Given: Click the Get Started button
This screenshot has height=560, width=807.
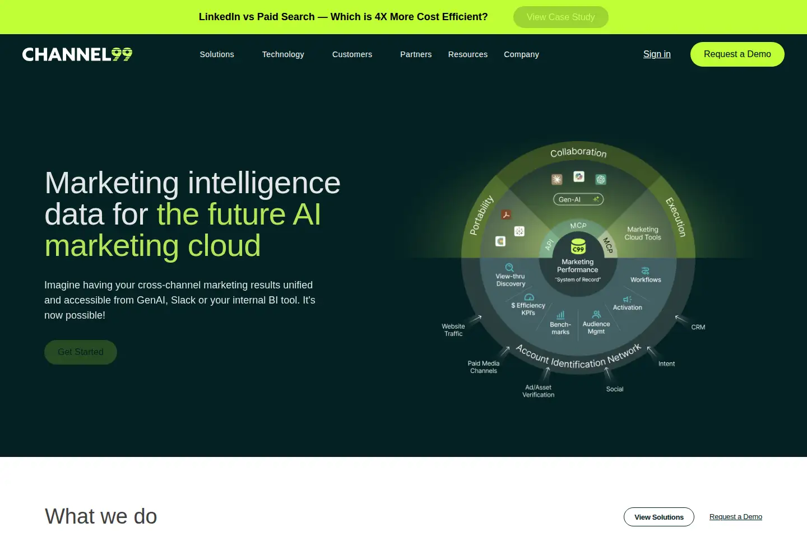Looking at the screenshot, I should coord(81,352).
